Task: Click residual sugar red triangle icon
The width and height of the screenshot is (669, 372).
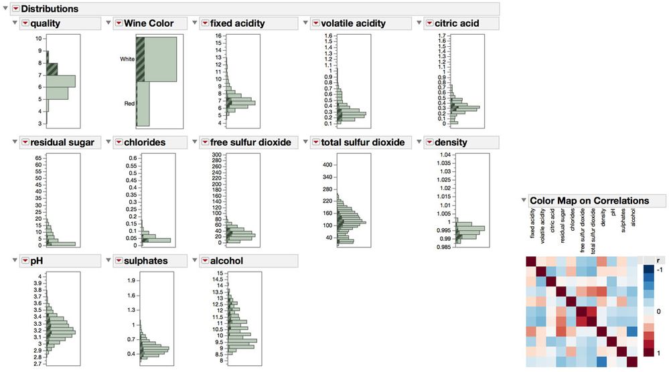Action: click(25, 143)
